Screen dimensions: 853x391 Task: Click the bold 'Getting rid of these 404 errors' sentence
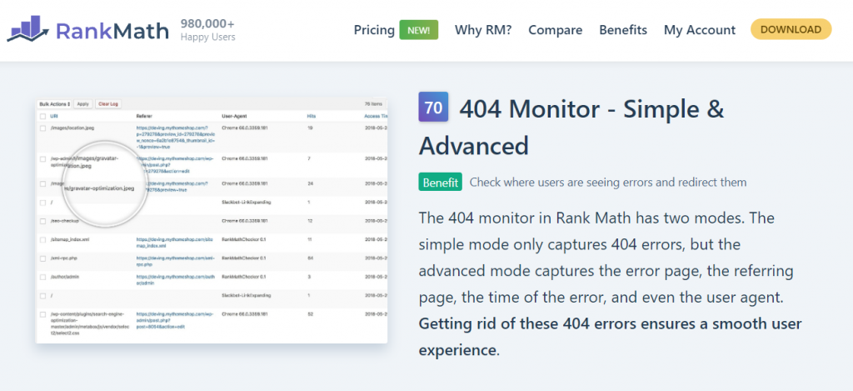(x=610, y=337)
